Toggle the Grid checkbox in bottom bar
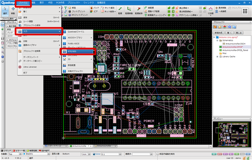The image size is (252, 160). [x=94, y=154]
